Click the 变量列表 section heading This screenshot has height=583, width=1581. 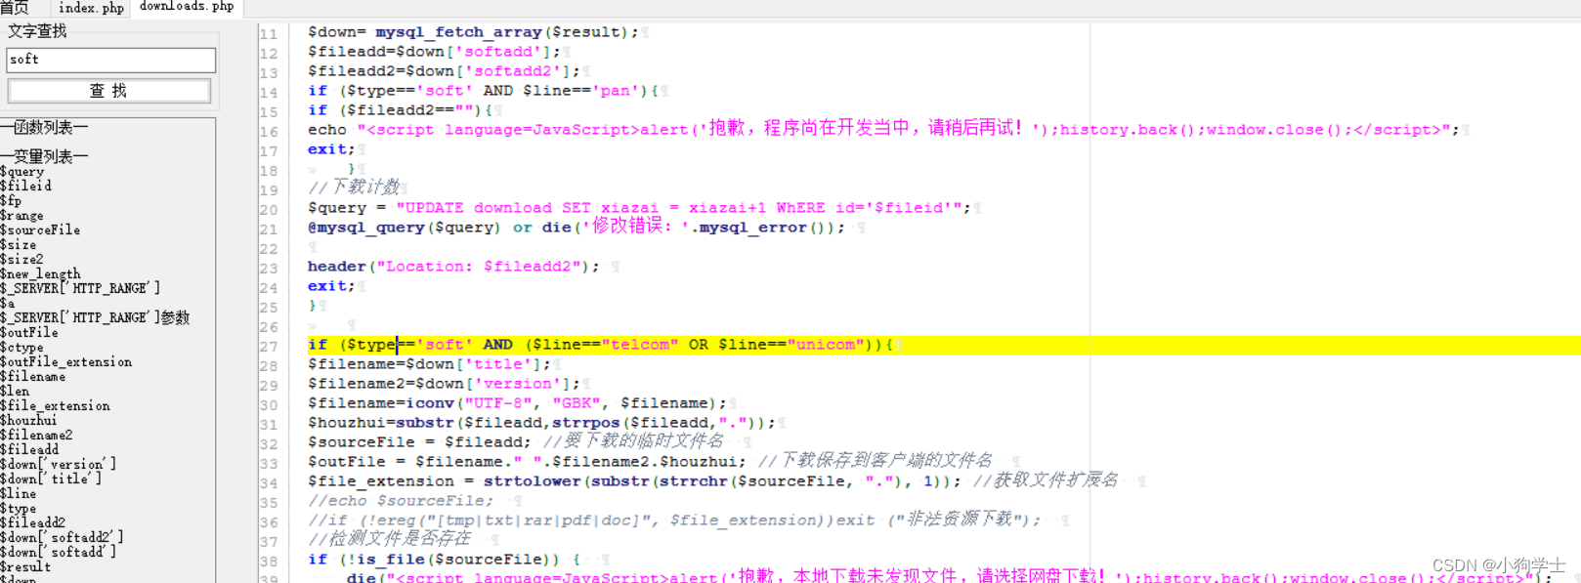point(44,156)
